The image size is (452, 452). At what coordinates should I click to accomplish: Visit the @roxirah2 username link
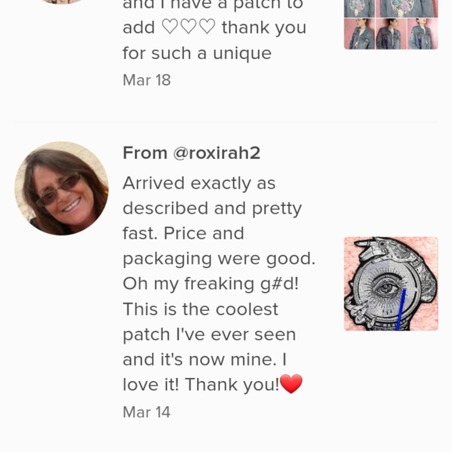[x=217, y=153]
